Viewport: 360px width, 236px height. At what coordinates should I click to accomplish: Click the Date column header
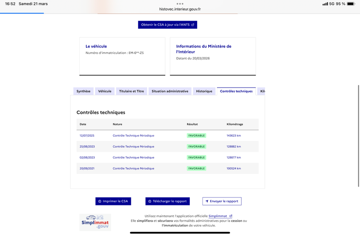click(83, 125)
